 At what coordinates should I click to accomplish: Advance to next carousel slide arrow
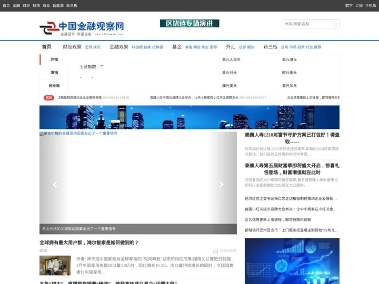click(x=221, y=185)
